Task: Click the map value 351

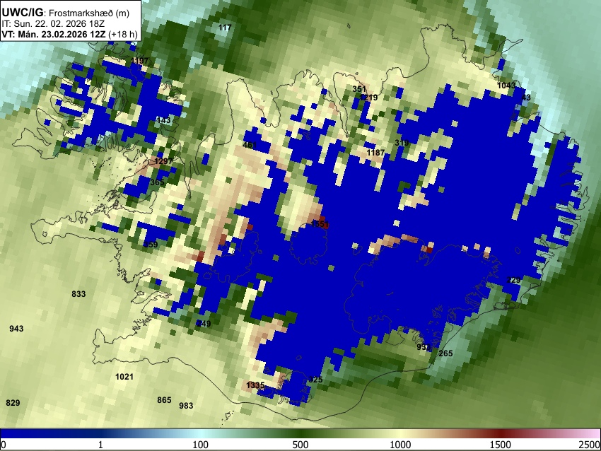Action: click(x=359, y=89)
